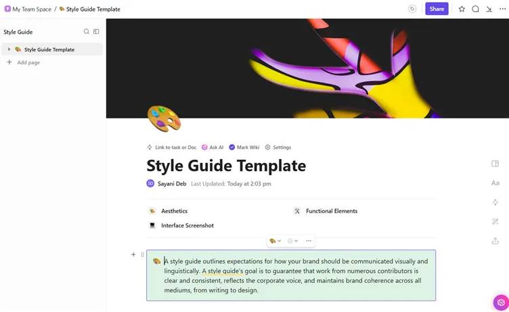This screenshot has width=509, height=312.
Task: Click the palette page icon
Action: click(x=164, y=119)
